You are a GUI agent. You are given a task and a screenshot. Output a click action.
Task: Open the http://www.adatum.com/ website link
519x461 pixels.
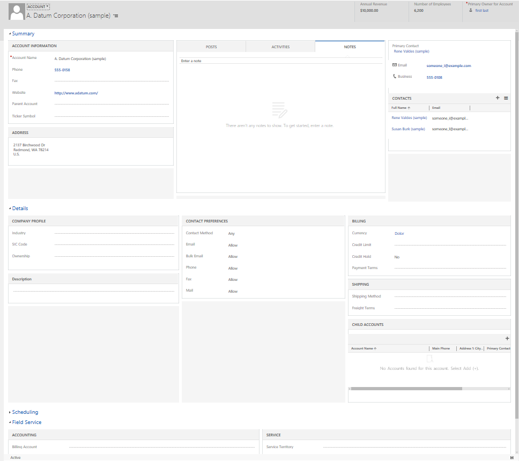point(76,93)
